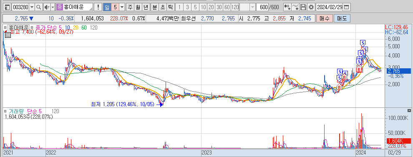Screen dimensions: 413x157
Task: Select the 30 interval preset button
Action: (219, 7)
